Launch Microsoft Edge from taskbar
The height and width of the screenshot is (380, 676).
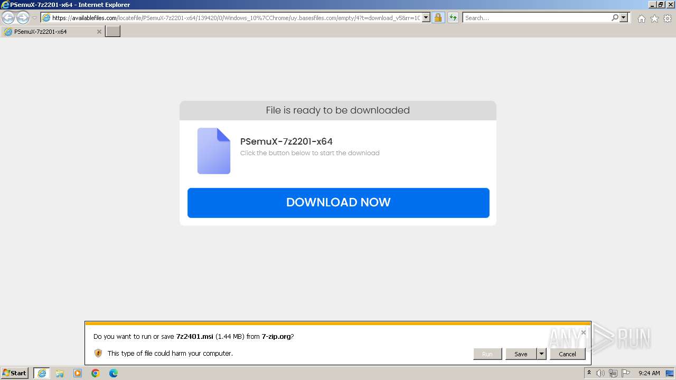tap(114, 373)
